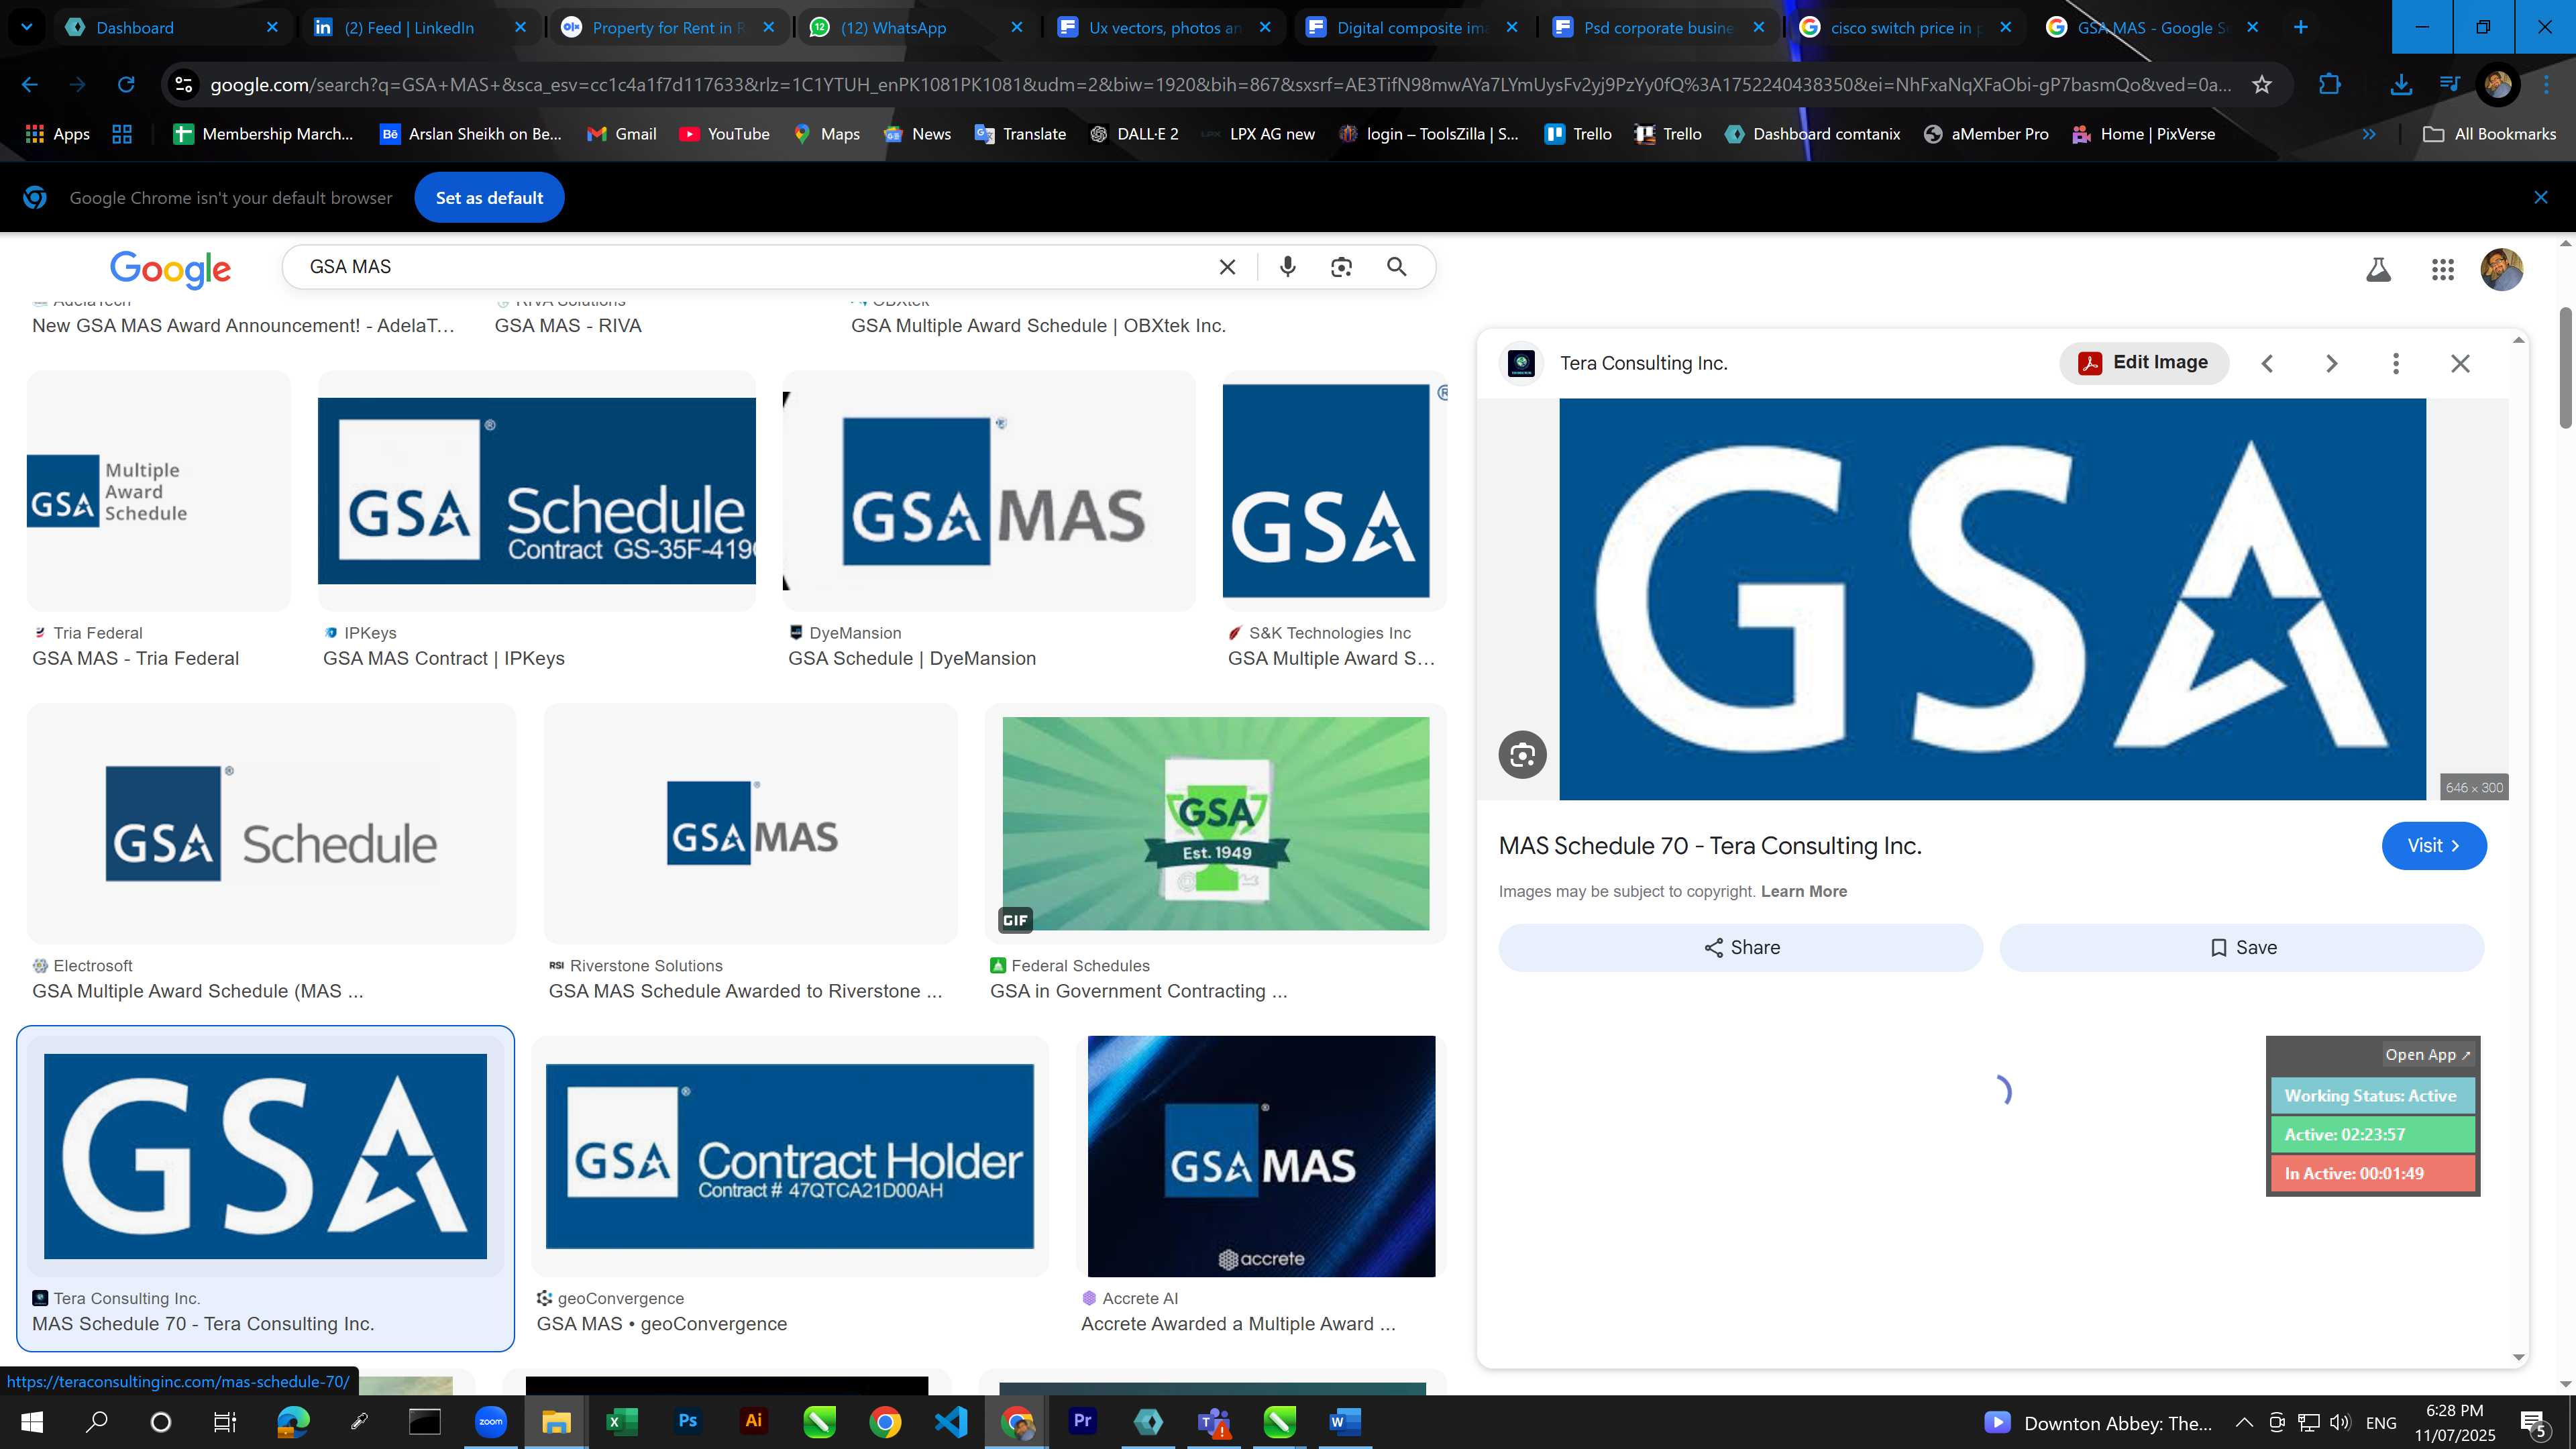This screenshot has height=1449, width=2576.
Task: Open Illustrator from the taskbar
Action: click(x=754, y=1421)
